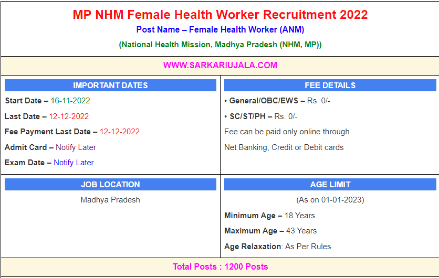439x278 pixels.
Task: Click the National Health Mission, Madhya Pradesh text
Action: tap(220, 45)
